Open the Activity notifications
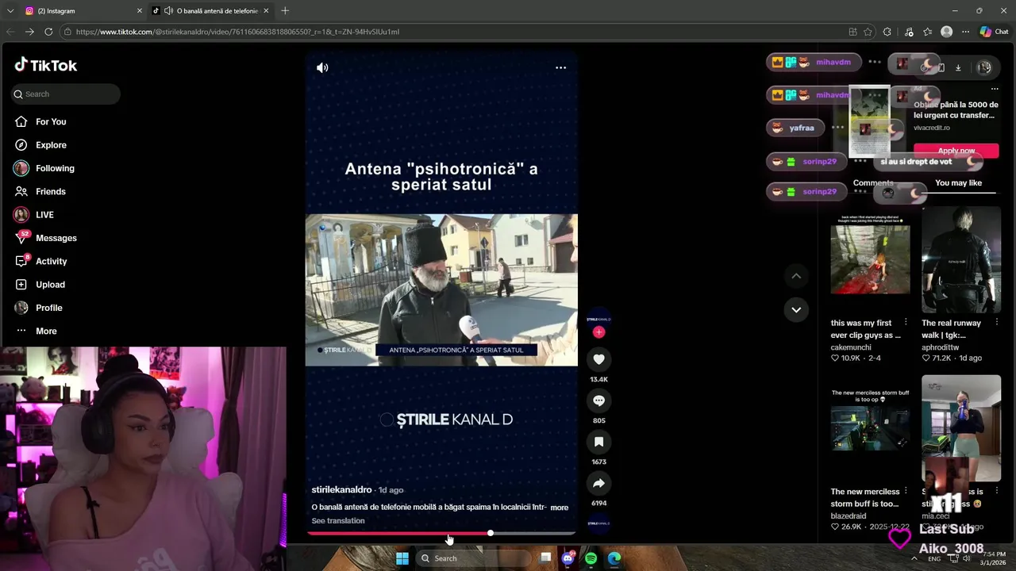Image resolution: width=1016 pixels, height=571 pixels. 51,261
